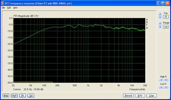171x100 pixels.
Task: Click the Range down arrow
Action: (160, 27)
